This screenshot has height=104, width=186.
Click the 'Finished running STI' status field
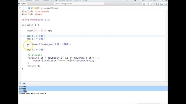pyautogui.click(x=79, y=4)
